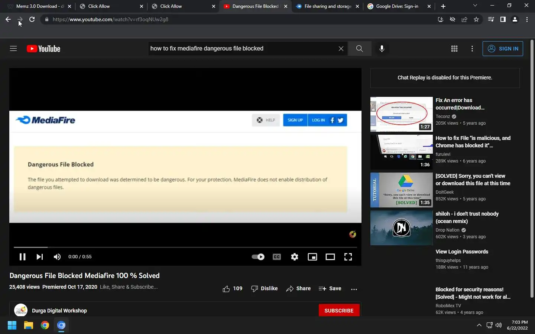This screenshot has height=334, width=535.
Task: Open Chrome profile menu
Action: [515, 19]
